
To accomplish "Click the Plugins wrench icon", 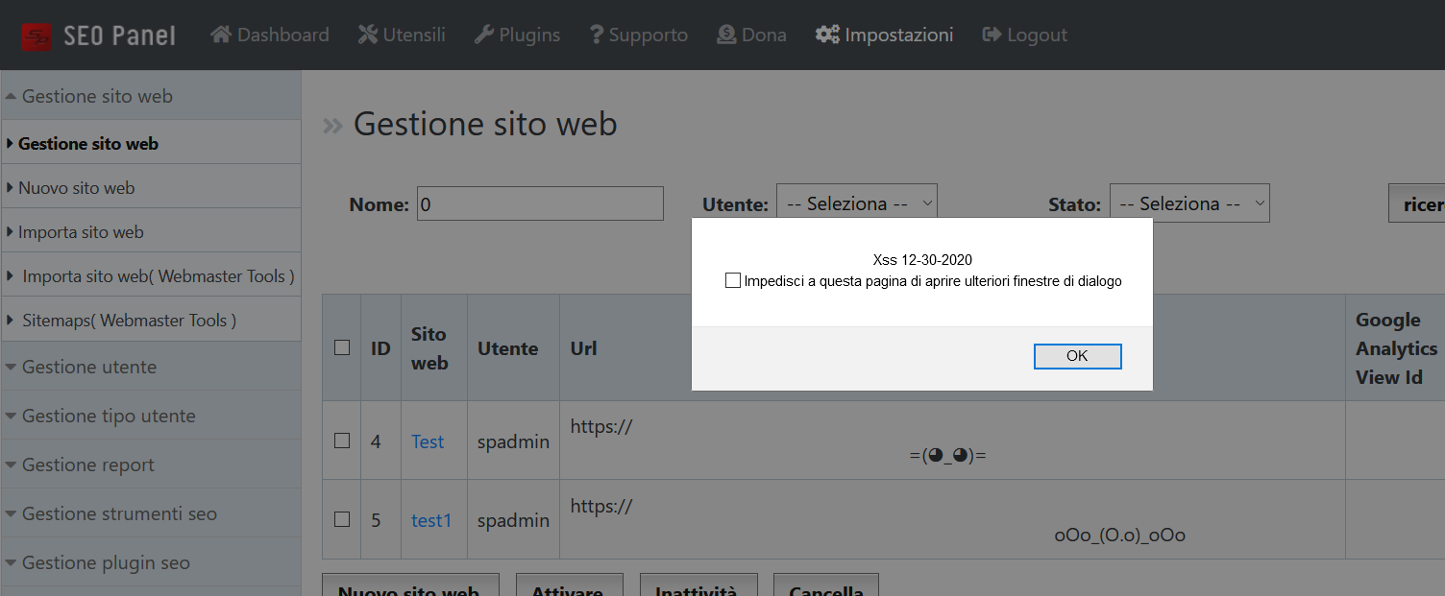I will [484, 35].
